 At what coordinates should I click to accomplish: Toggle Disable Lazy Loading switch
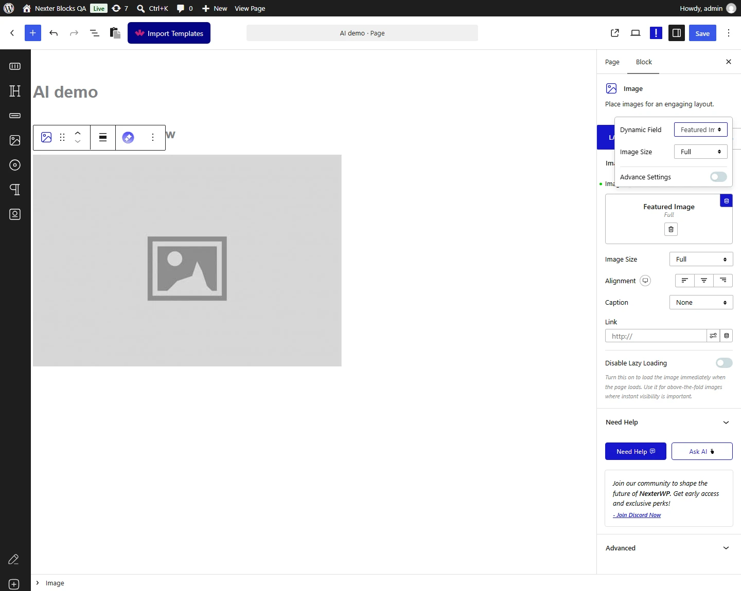[x=724, y=363]
